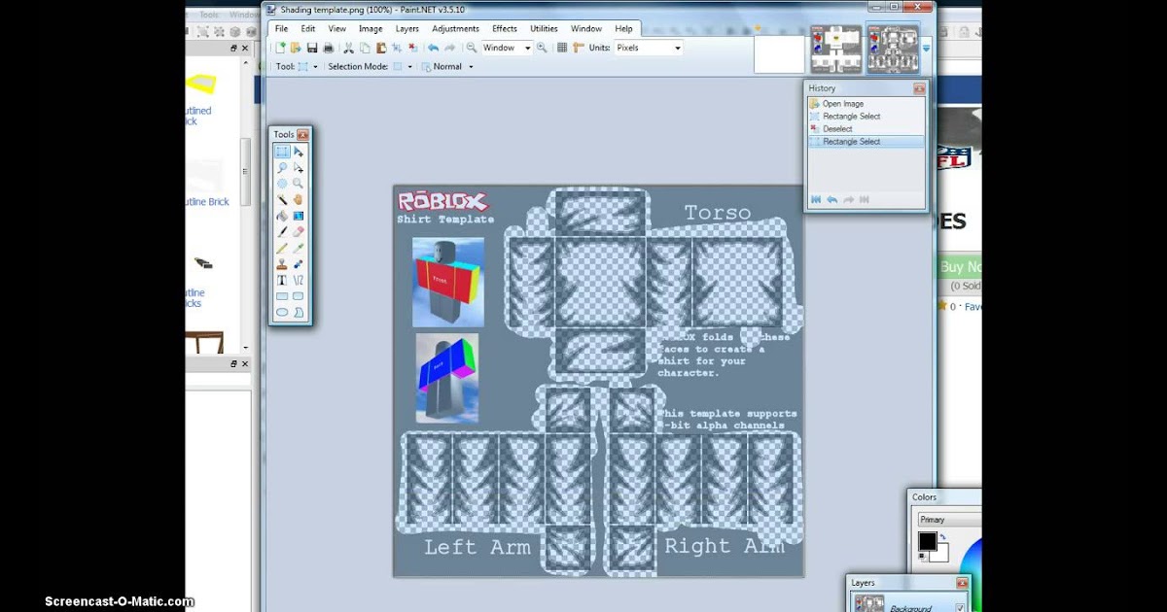This screenshot has width=1167, height=612.
Task: Click the black primary color swatch
Action: pyautogui.click(x=927, y=541)
